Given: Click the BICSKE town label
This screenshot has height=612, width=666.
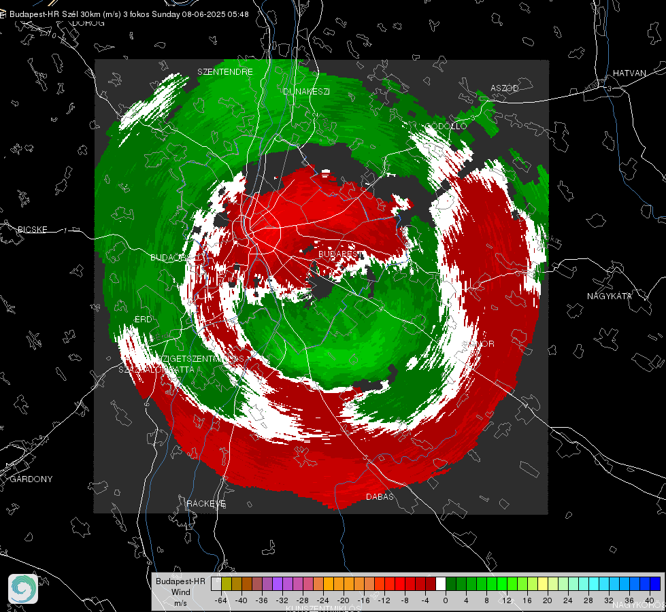Looking at the screenshot, I should pos(32,230).
